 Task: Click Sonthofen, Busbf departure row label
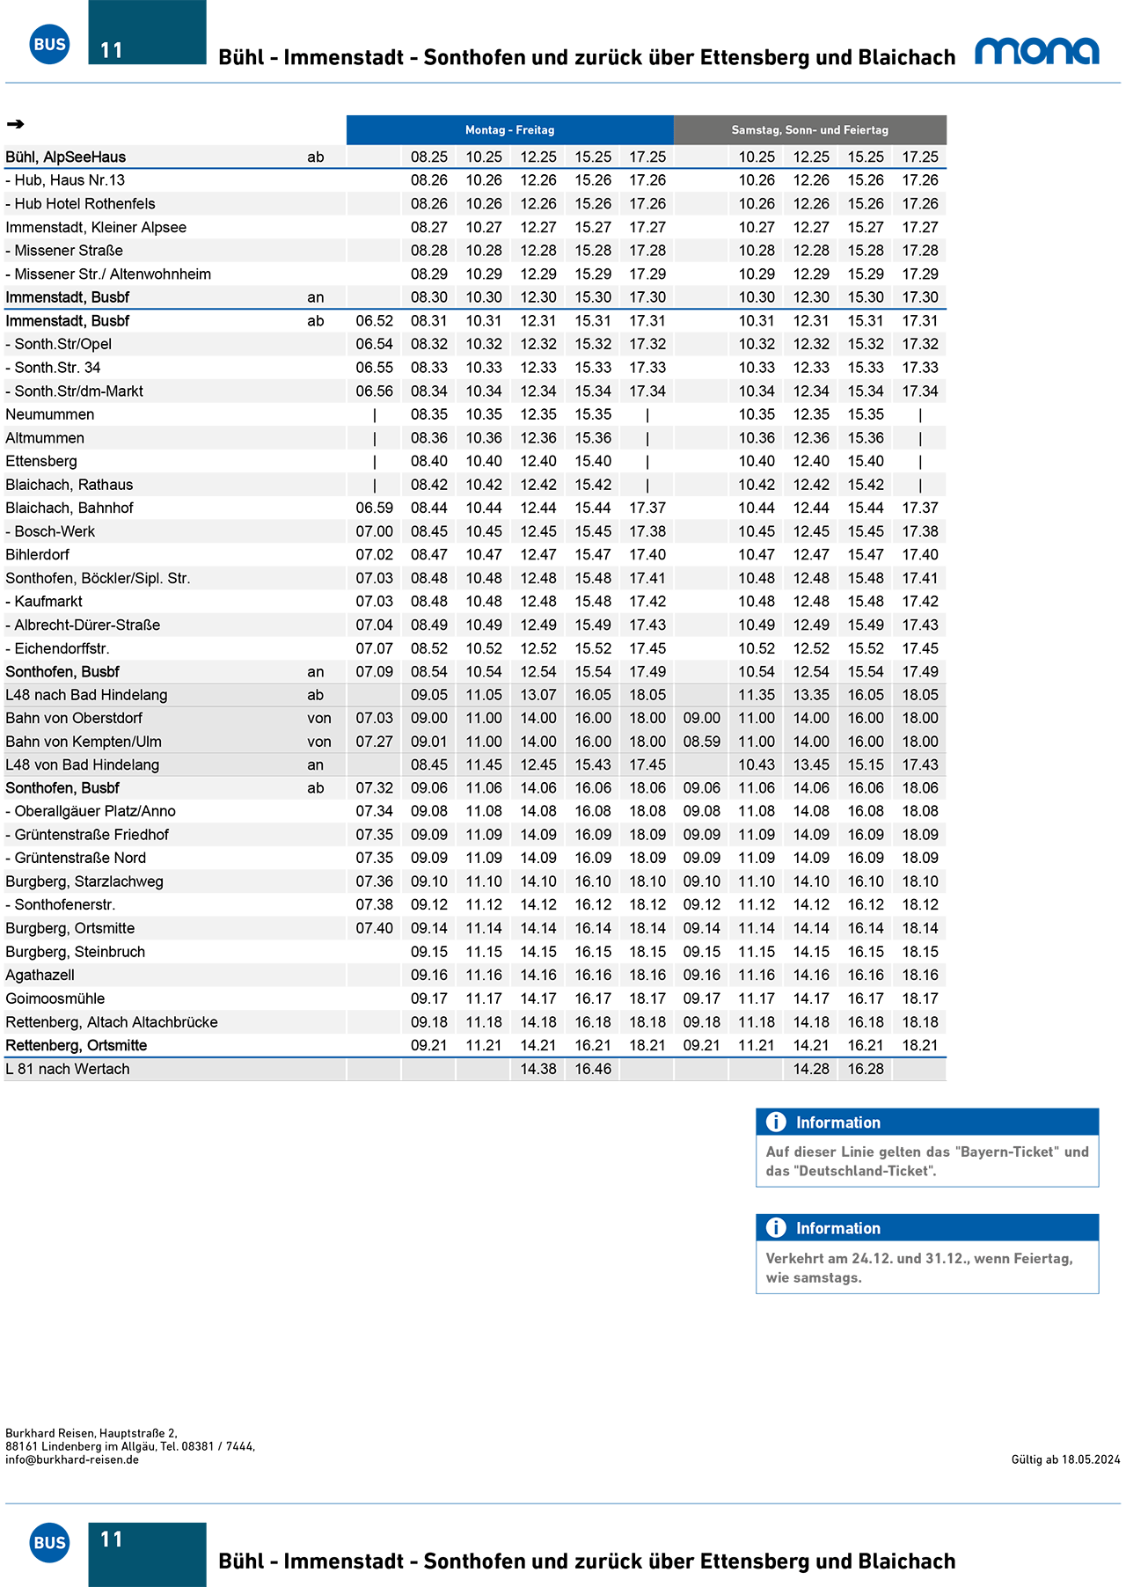click(62, 787)
